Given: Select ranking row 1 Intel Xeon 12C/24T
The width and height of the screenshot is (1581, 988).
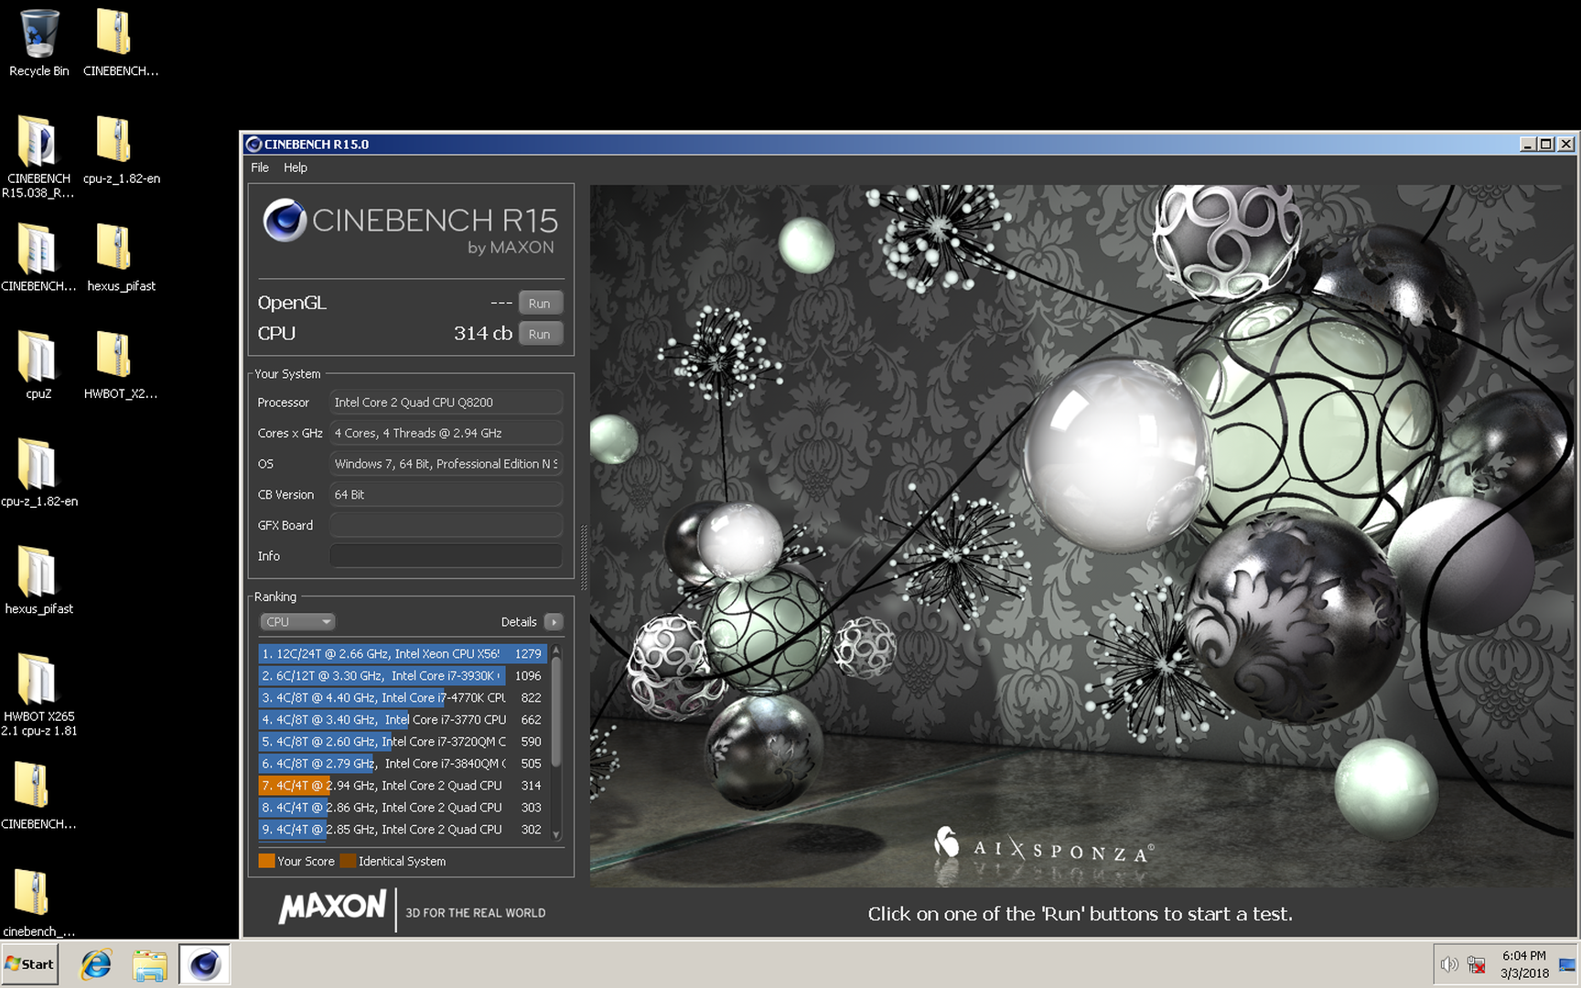Looking at the screenshot, I should coord(403,654).
